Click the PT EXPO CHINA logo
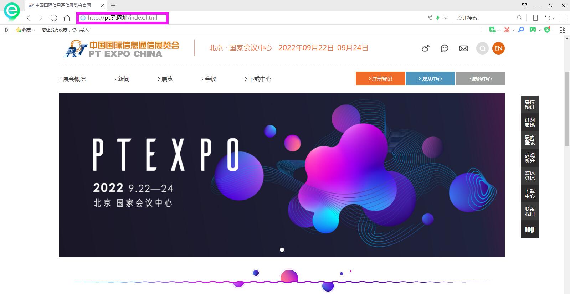The height and width of the screenshot is (294, 570). click(121, 48)
